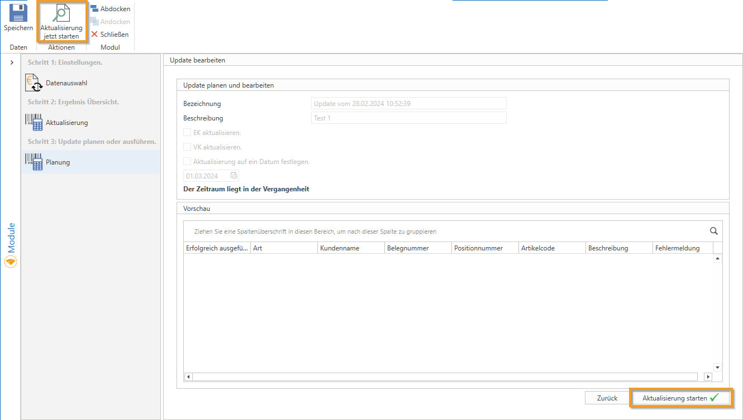Image resolution: width=743 pixels, height=420 pixels.
Task: Open the date picker calendar dropdown
Action: (x=234, y=176)
